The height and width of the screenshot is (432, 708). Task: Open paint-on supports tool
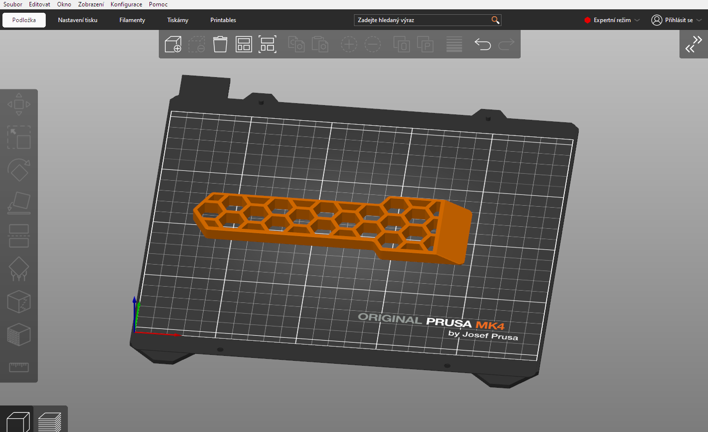[19, 269]
